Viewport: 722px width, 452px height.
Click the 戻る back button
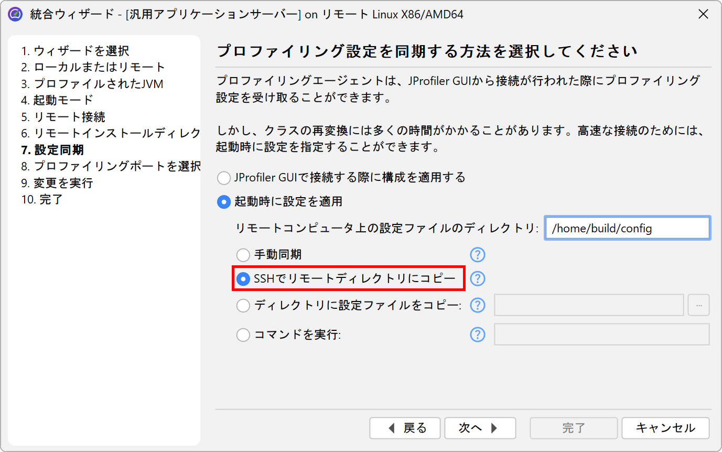coord(406,428)
